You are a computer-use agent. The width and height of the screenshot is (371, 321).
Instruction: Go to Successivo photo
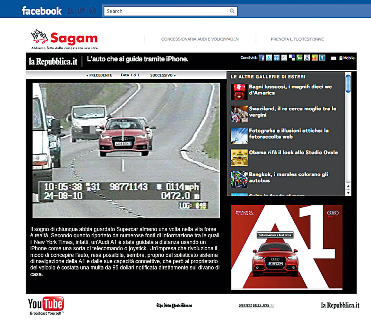pyautogui.click(x=163, y=75)
